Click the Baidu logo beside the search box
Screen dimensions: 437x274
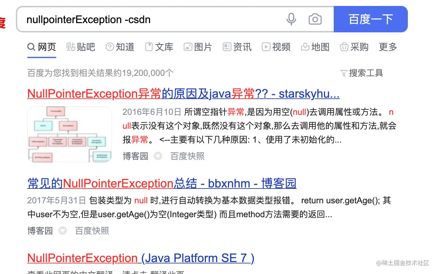pyautogui.click(x=3, y=23)
